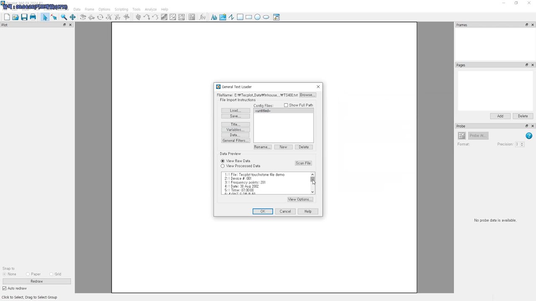Viewport: 536px width, 301px height.
Task: Click the Add Text (Ab) tool
Action: (x=214, y=17)
